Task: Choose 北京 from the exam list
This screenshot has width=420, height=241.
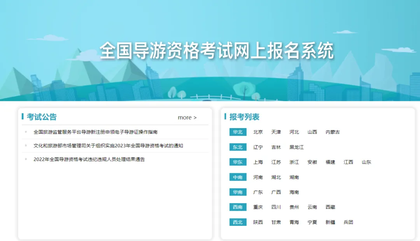Action: point(258,132)
